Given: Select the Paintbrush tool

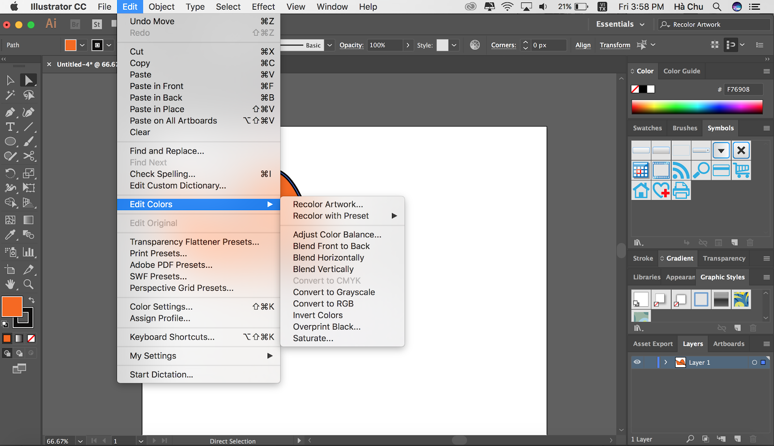Looking at the screenshot, I should coord(29,142).
